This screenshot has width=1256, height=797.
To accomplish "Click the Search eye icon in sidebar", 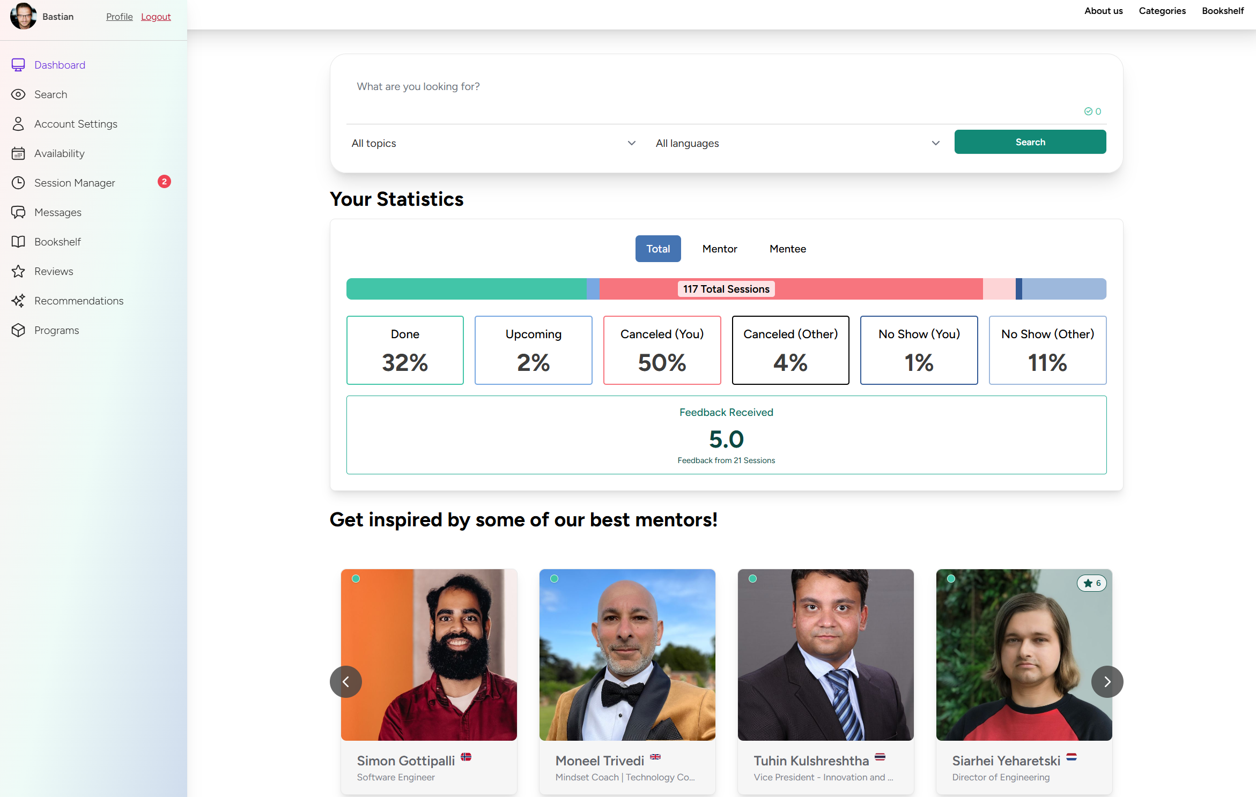I will [x=18, y=94].
